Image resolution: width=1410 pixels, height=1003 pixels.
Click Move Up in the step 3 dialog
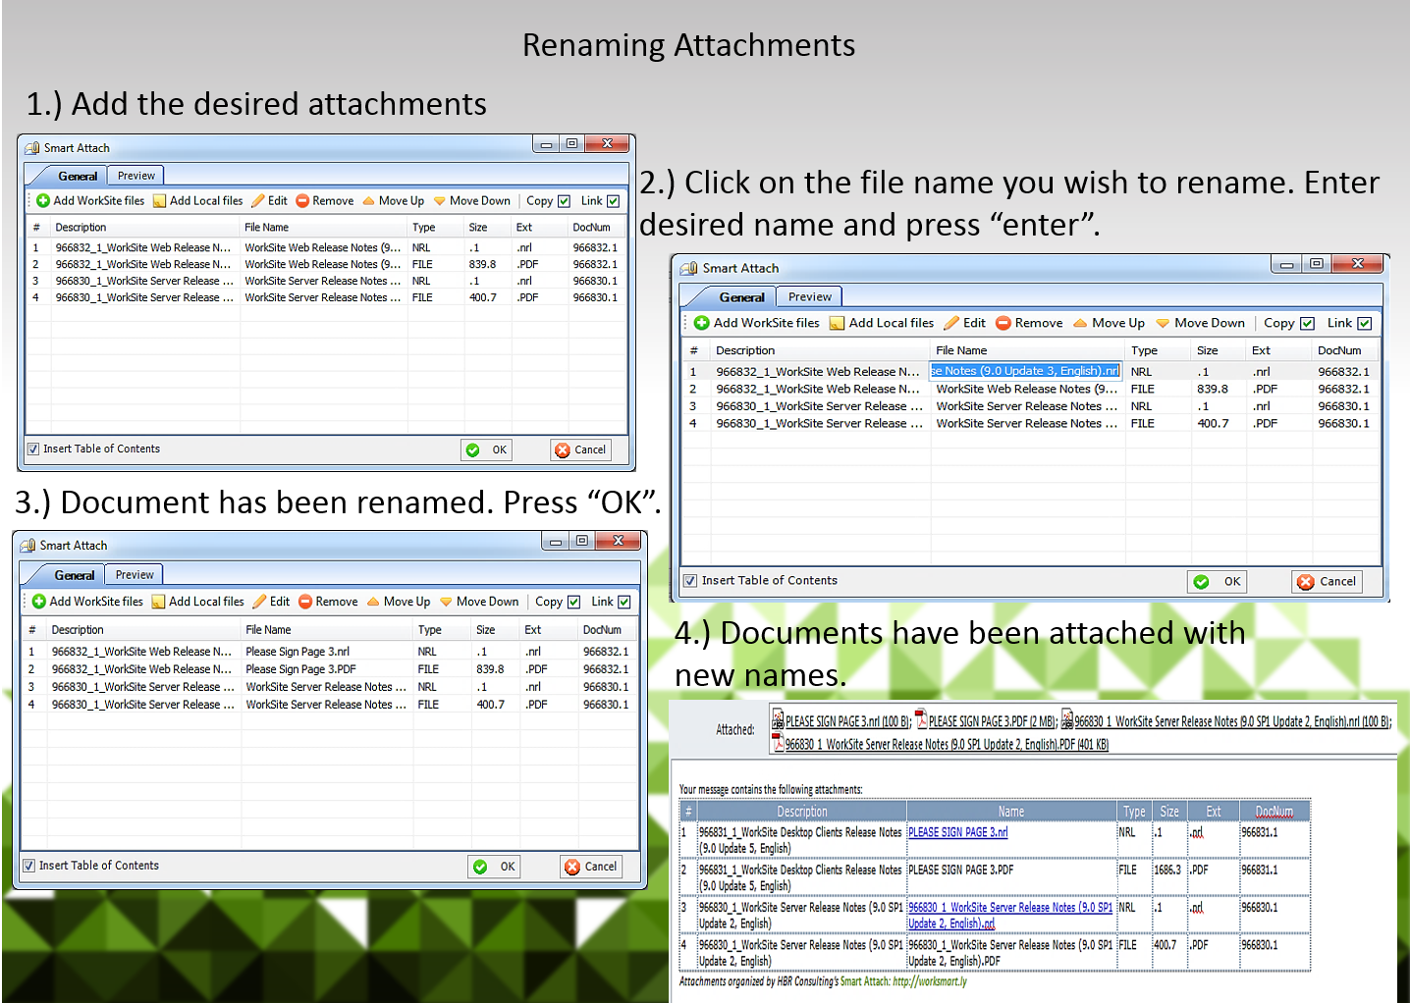point(399,602)
